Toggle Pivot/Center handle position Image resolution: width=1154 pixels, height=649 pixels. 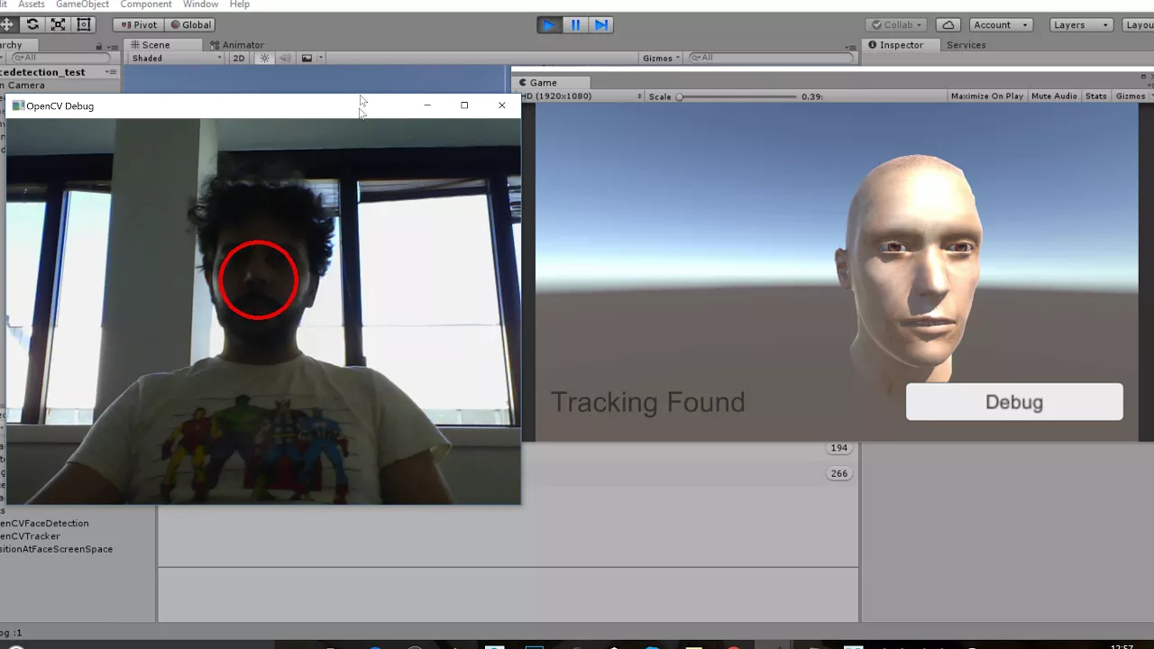click(x=138, y=24)
